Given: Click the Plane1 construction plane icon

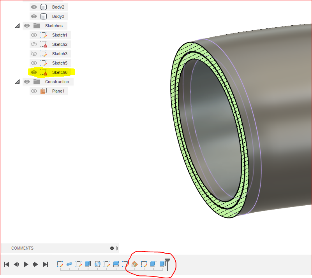Looking at the screenshot, I should [x=44, y=91].
